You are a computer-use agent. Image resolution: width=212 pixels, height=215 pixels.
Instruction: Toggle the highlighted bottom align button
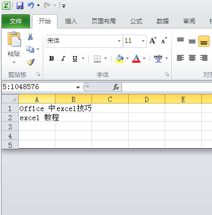pos(204,41)
